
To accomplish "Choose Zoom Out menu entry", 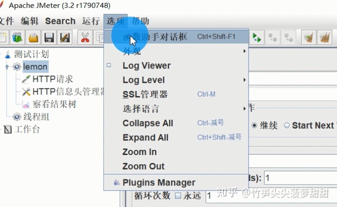I will [x=176, y=166].
